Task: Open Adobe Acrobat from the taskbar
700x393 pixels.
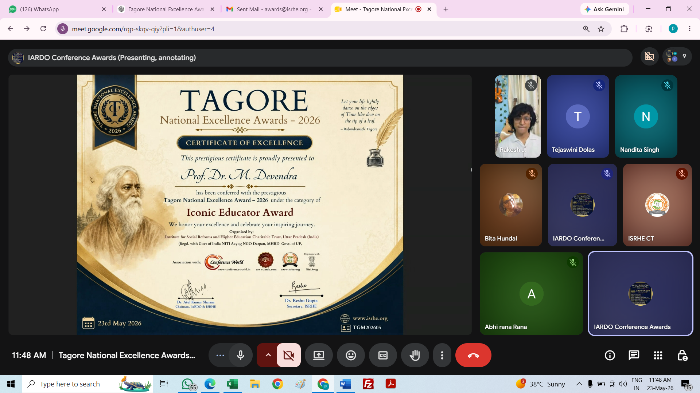Action: coord(391,384)
